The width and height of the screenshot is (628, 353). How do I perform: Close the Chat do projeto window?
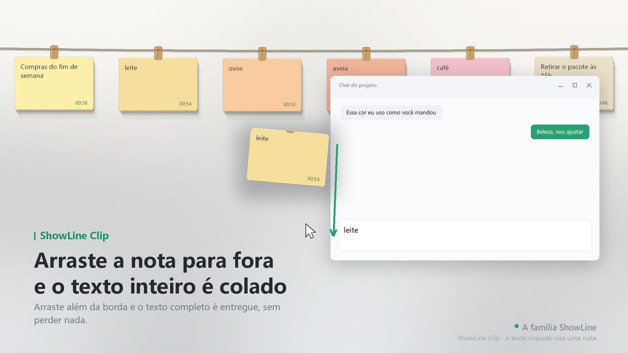589,86
